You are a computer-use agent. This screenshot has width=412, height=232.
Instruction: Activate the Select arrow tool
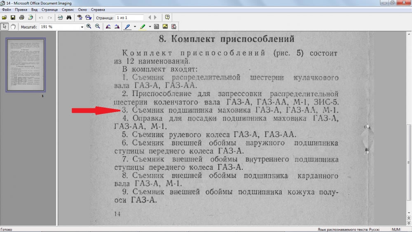click(x=5, y=26)
